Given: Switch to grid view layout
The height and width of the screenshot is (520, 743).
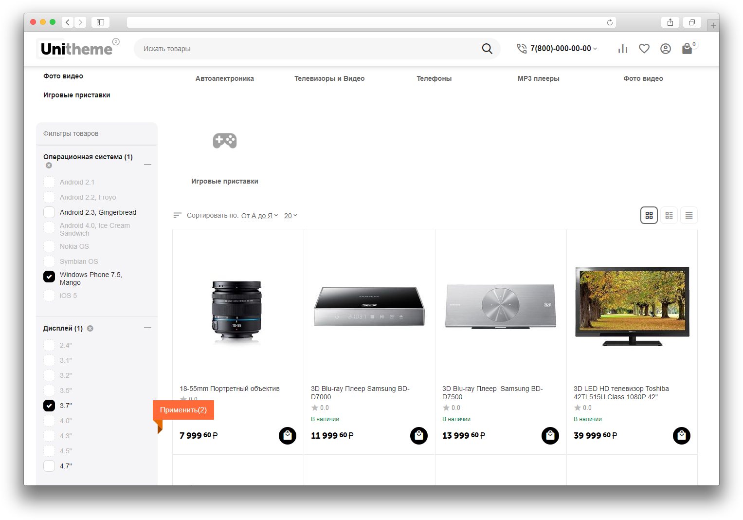Looking at the screenshot, I should (x=649, y=215).
